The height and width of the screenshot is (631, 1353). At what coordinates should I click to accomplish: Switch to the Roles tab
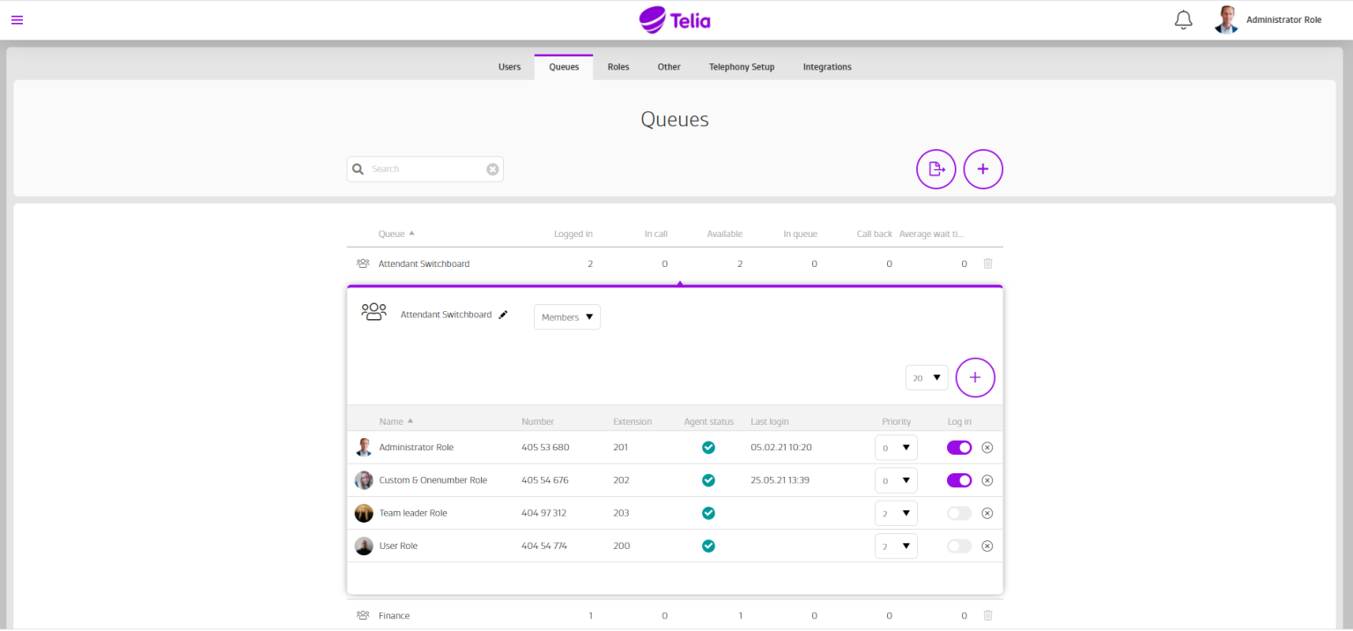click(x=617, y=66)
